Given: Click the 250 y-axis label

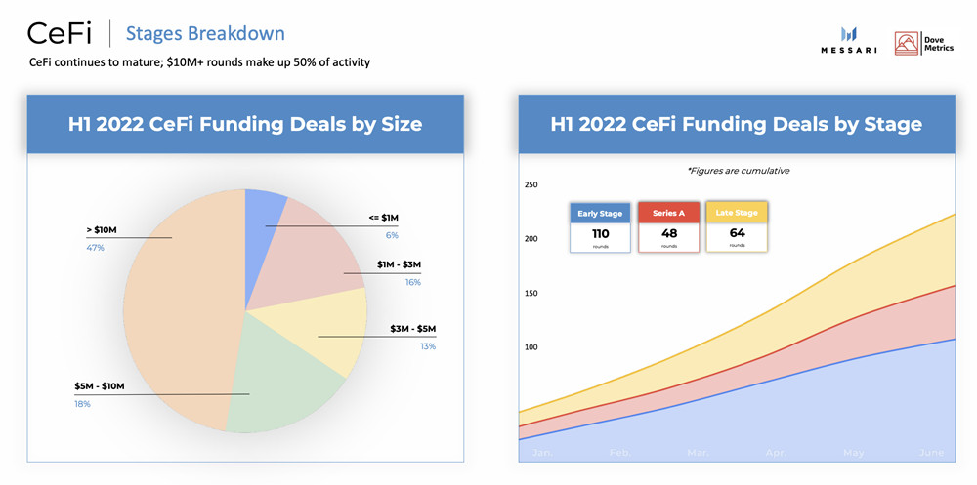Looking at the screenshot, I should click(x=531, y=185).
